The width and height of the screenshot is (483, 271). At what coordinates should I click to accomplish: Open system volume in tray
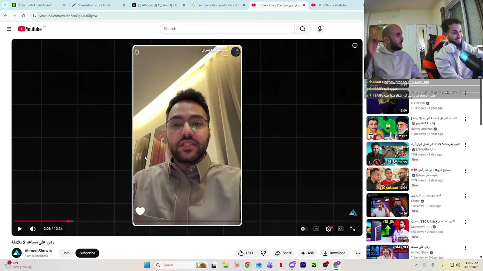(458, 265)
